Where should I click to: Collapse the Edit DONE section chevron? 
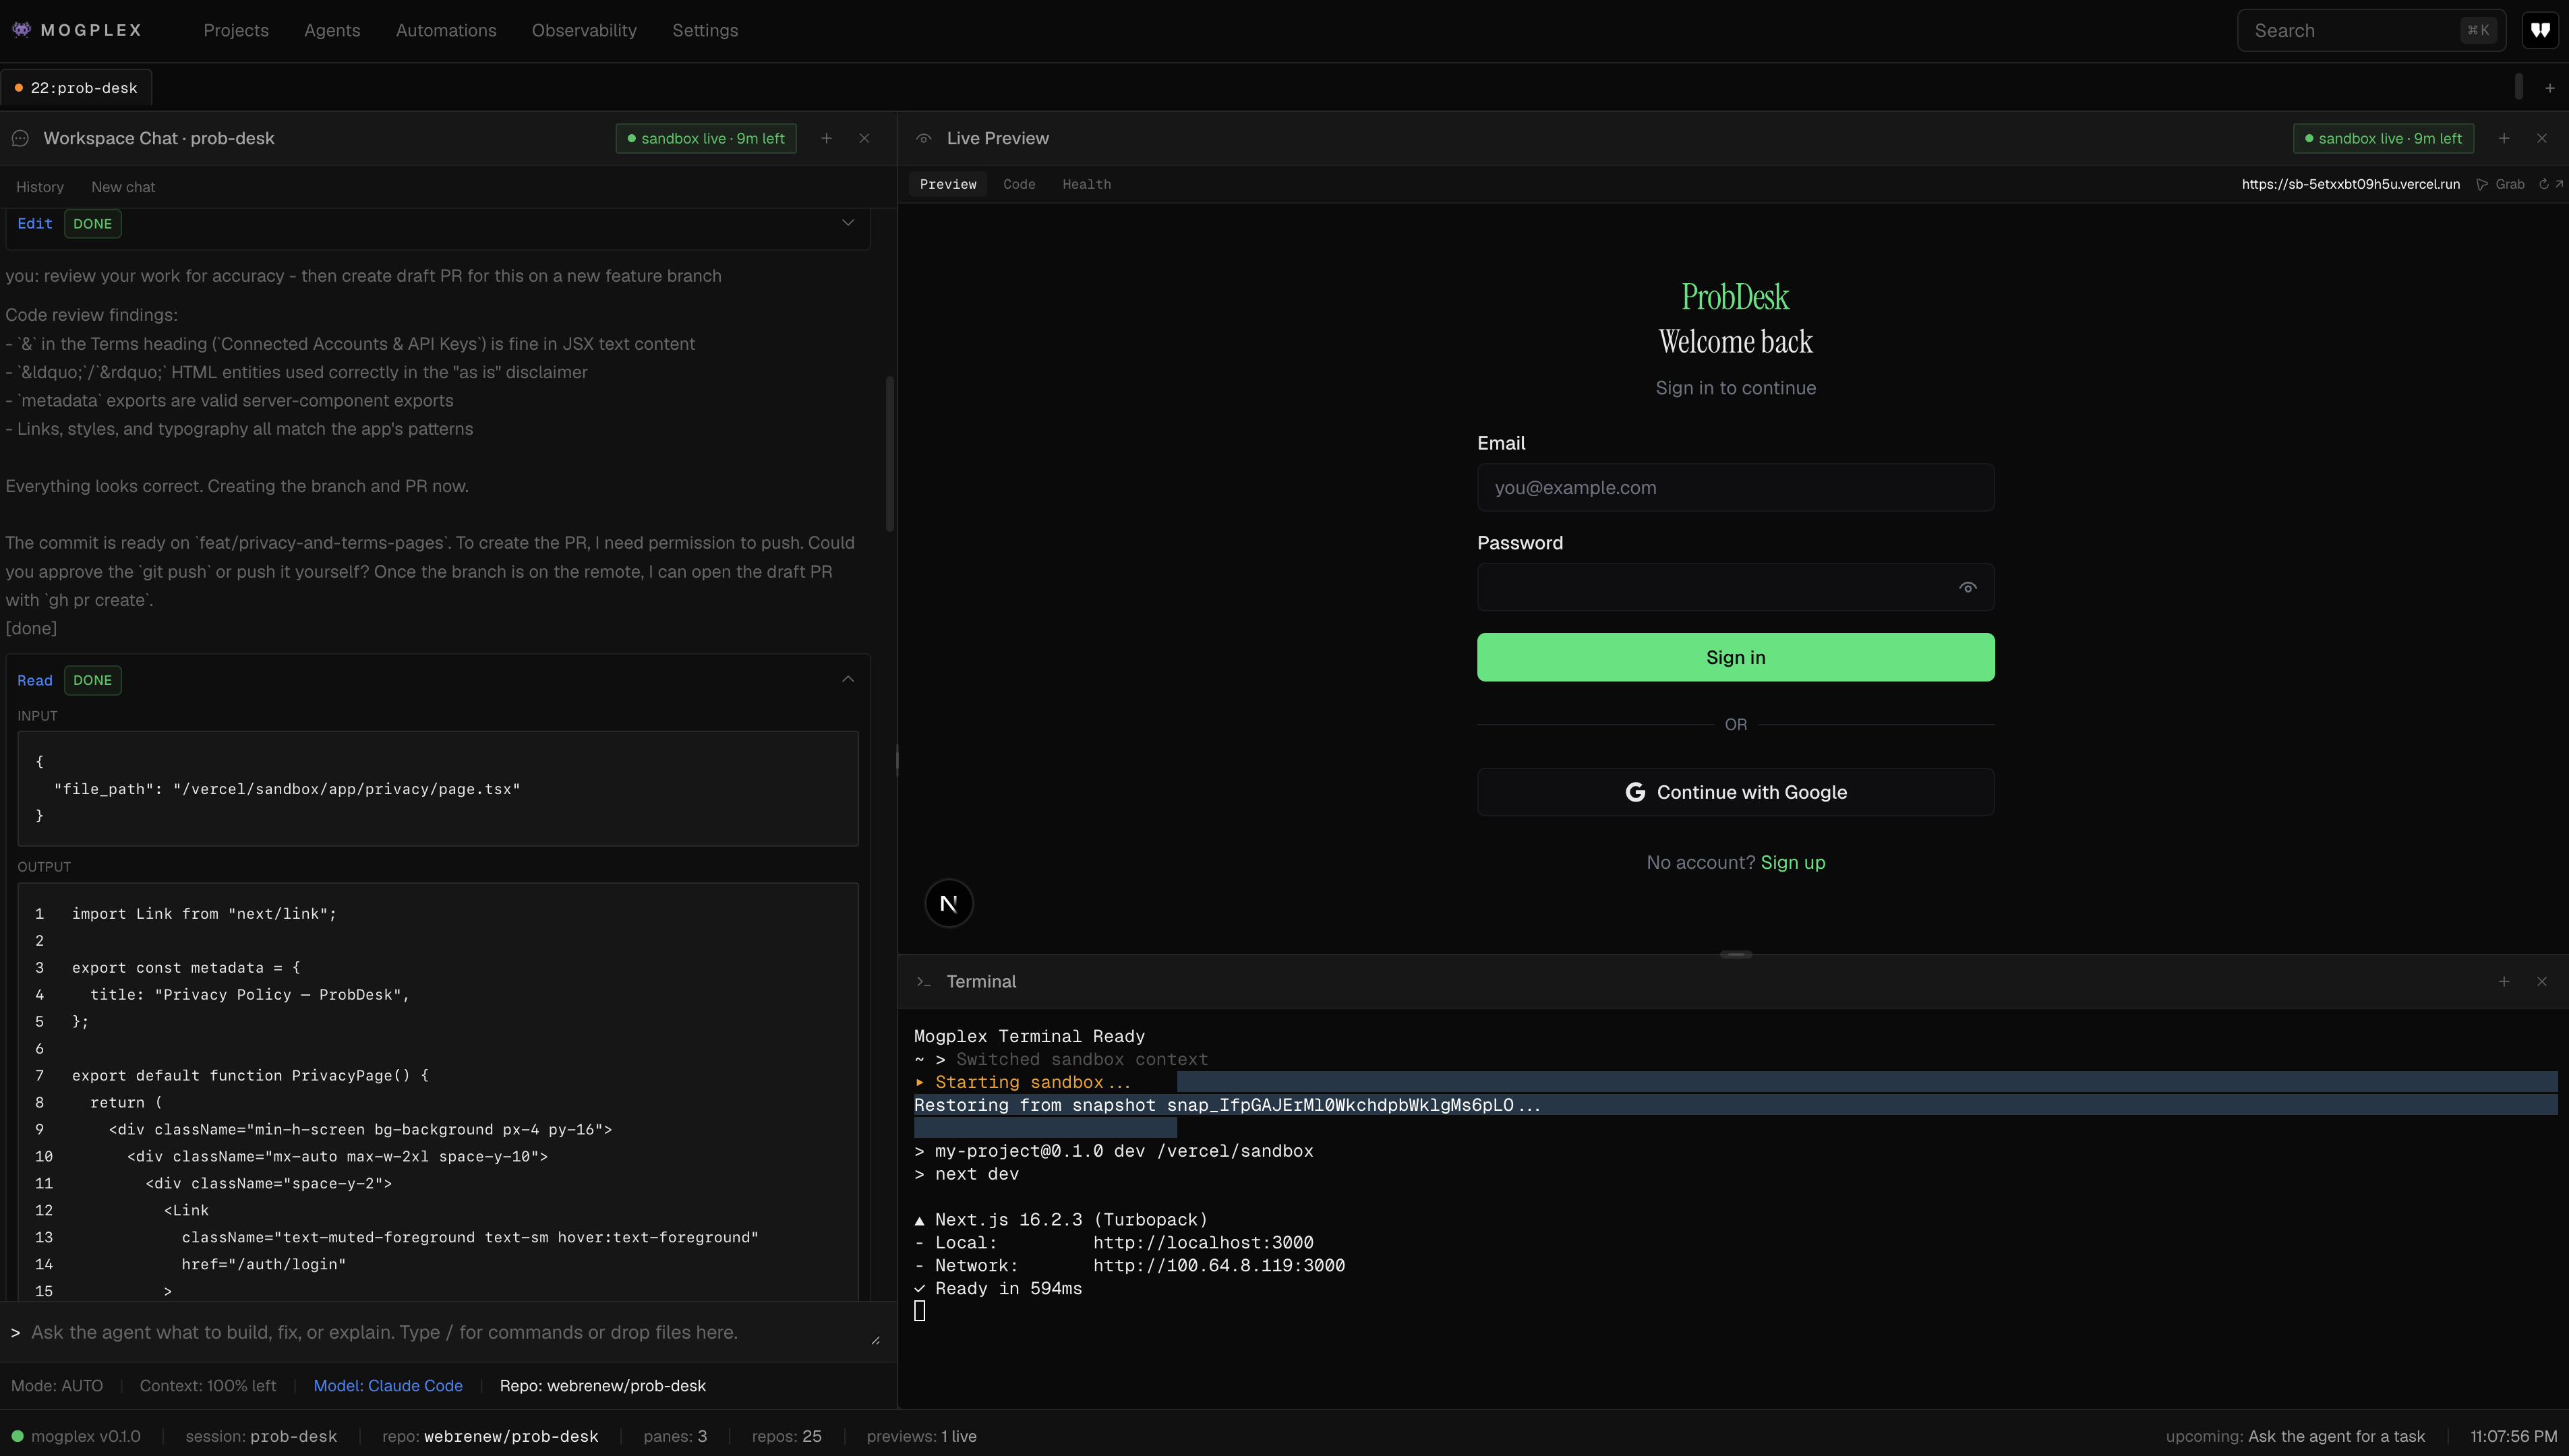[848, 222]
